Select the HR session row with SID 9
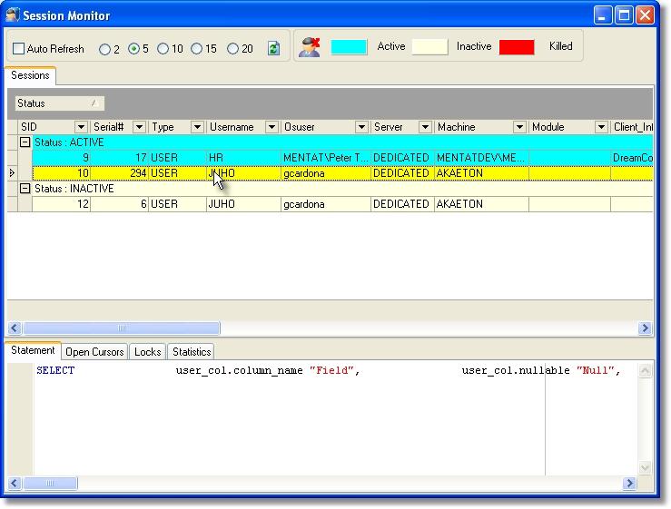The width and height of the screenshot is (671, 509). pyautogui.click(x=342, y=158)
